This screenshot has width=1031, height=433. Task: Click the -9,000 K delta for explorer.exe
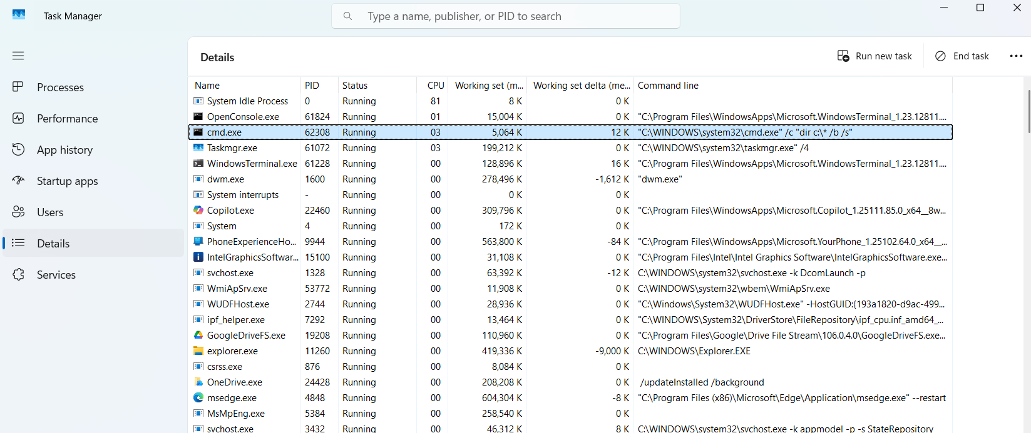click(612, 351)
